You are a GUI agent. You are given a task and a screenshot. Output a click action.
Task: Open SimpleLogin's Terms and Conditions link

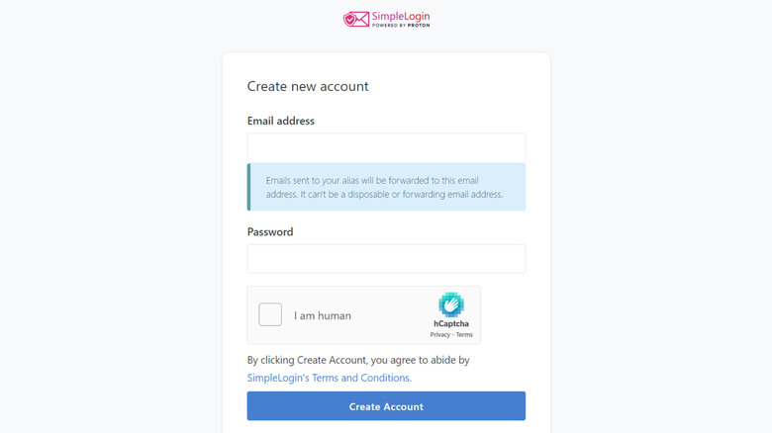(x=329, y=378)
